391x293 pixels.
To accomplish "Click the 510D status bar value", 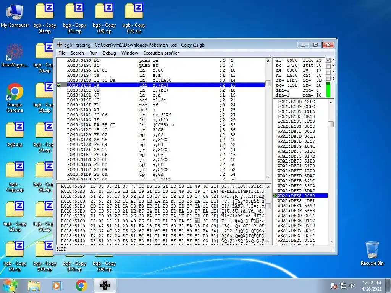I will tap(61, 249).
